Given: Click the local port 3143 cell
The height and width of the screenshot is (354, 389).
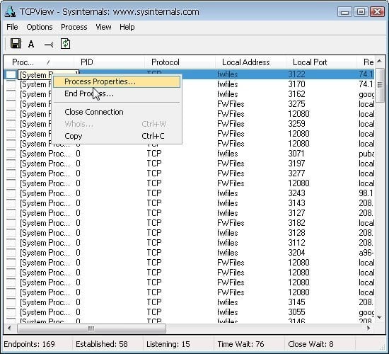Looking at the screenshot, I should click(x=296, y=203).
